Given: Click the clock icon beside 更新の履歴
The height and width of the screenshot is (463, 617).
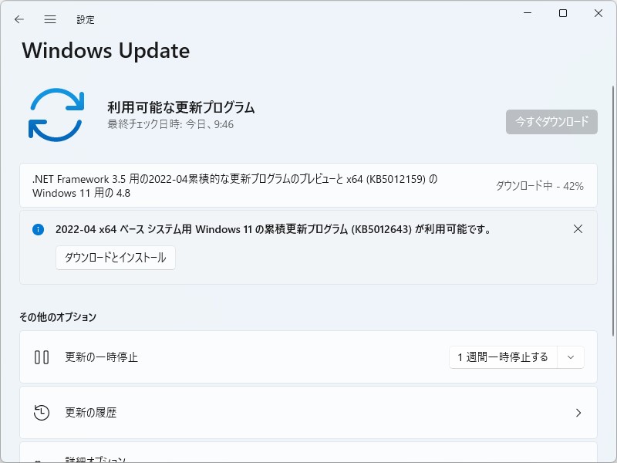Looking at the screenshot, I should pos(40,413).
